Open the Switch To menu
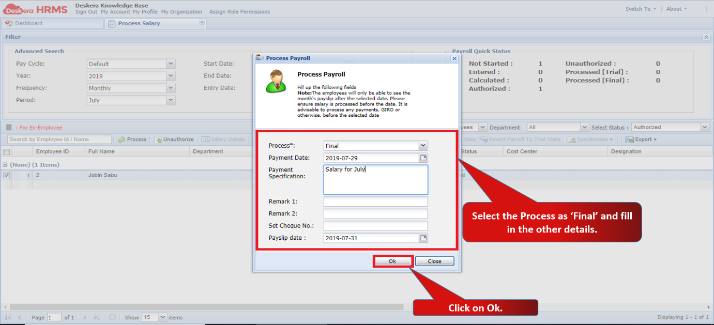This screenshot has height=325, width=714. tap(641, 9)
